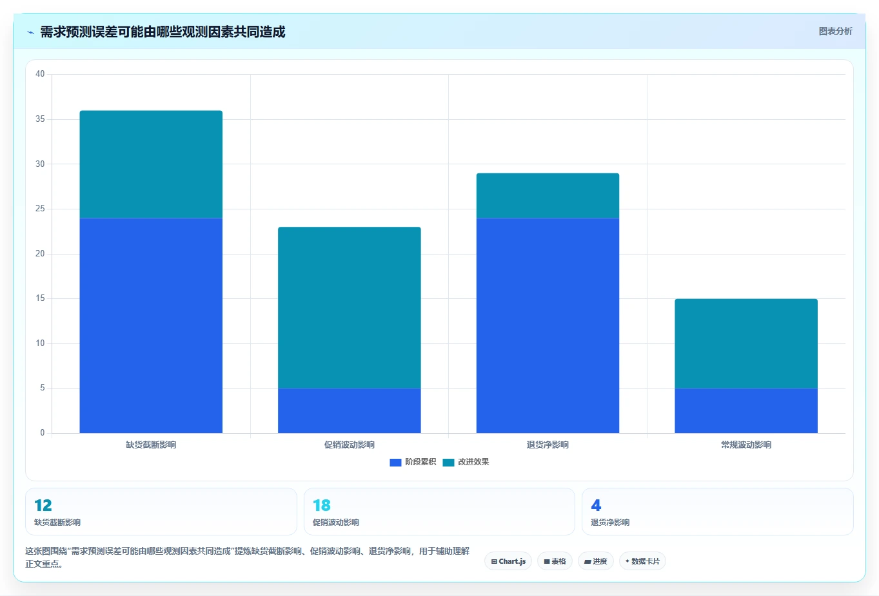Open the 缺货截断影响 card showing 12
This screenshot has width=879, height=596.
pos(161,512)
